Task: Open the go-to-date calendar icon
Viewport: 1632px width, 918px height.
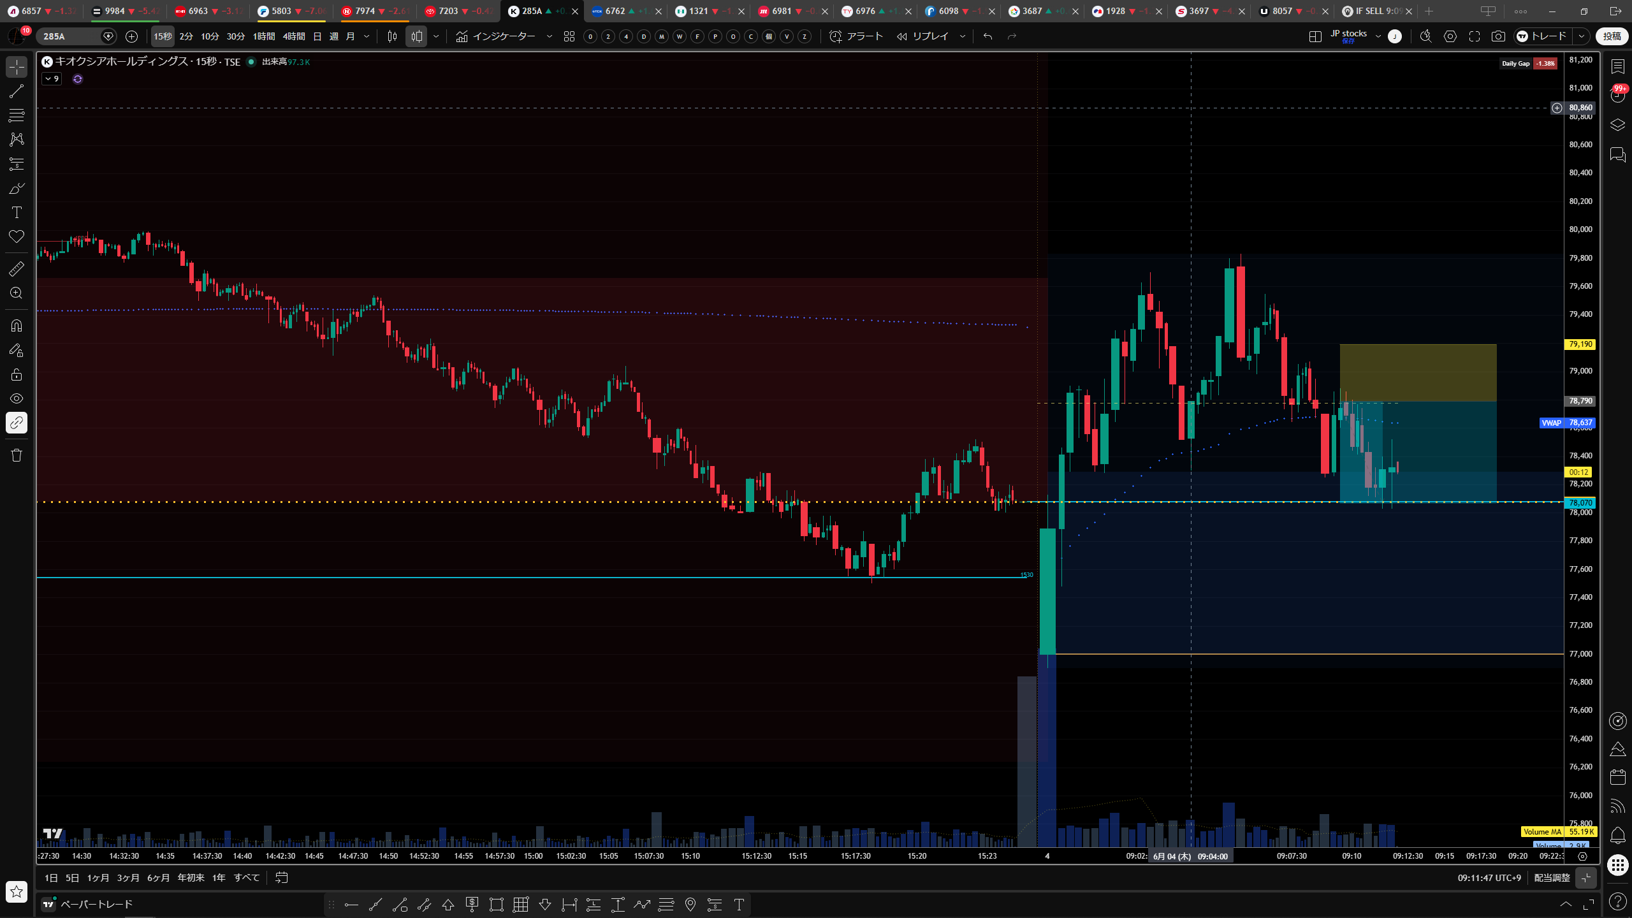Action: point(281,878)
